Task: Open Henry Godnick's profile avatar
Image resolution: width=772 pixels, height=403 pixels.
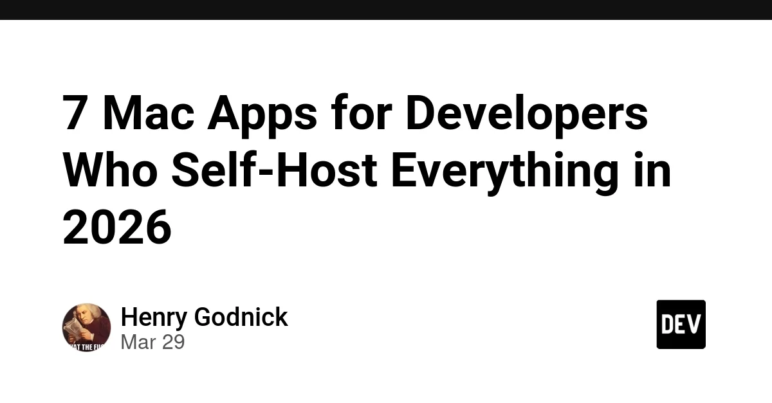Action: [86, 327]
